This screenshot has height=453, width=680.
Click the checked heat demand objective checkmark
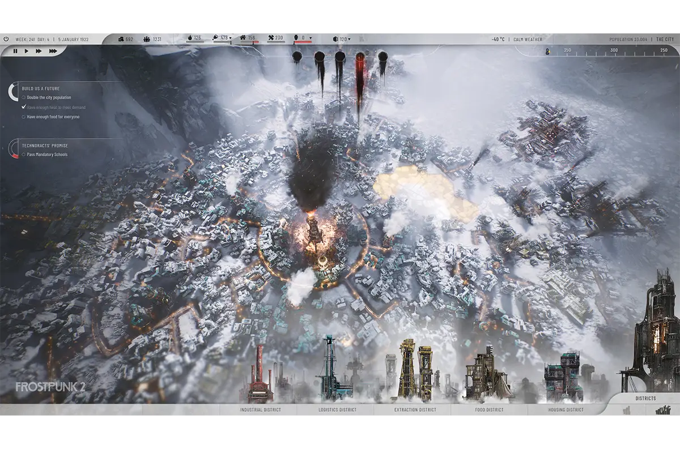tap(23, 107)
